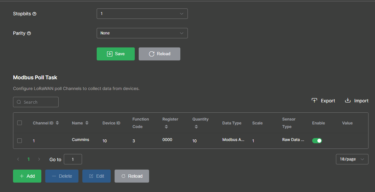
Task: Sort by Register column arrows
Action: [166, 127]
